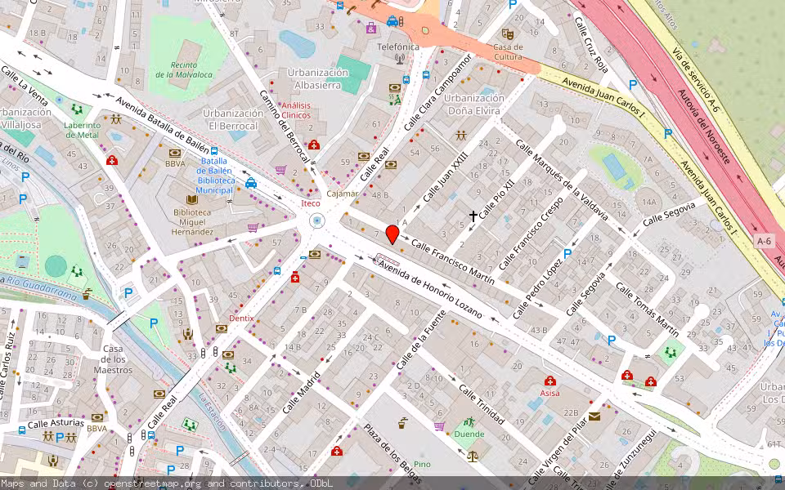This screenshot has height=490, width=785.
Task: Click the Vía de servicio A-6 label
Action: 696,79
